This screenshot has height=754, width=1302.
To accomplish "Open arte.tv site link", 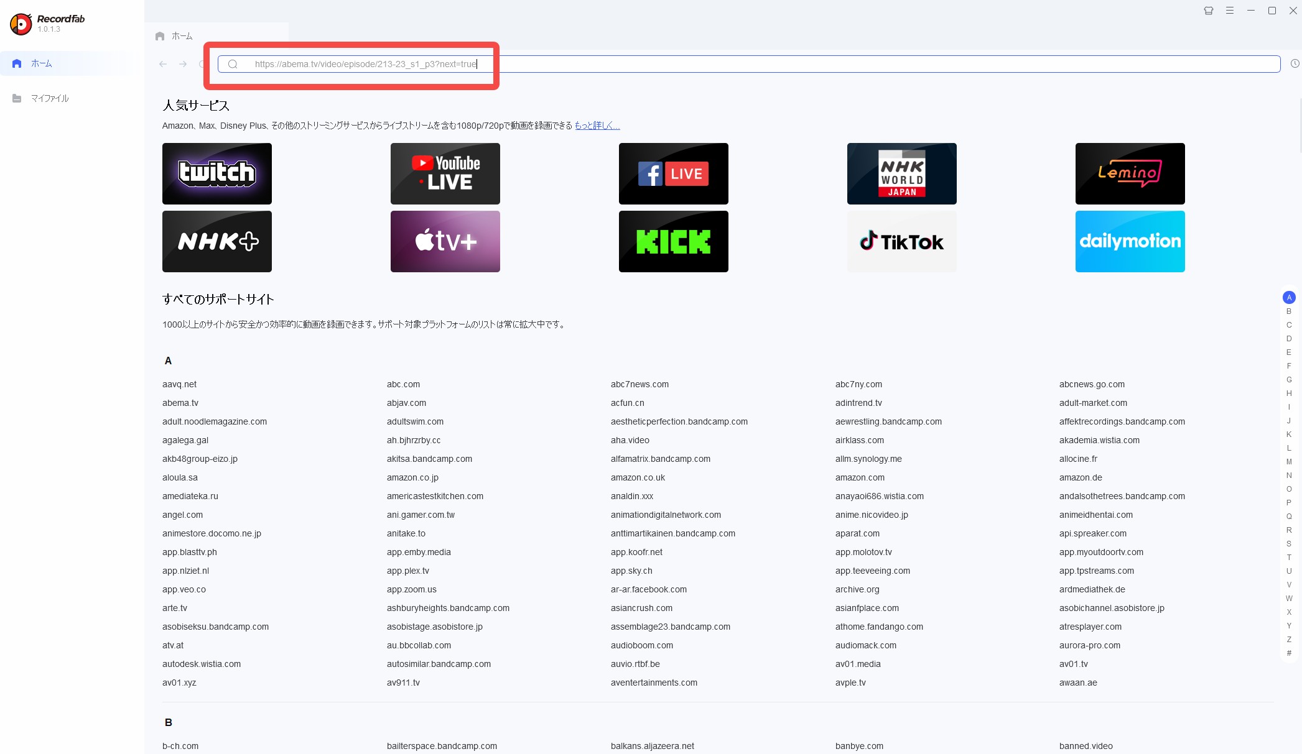I will (174, 608).
